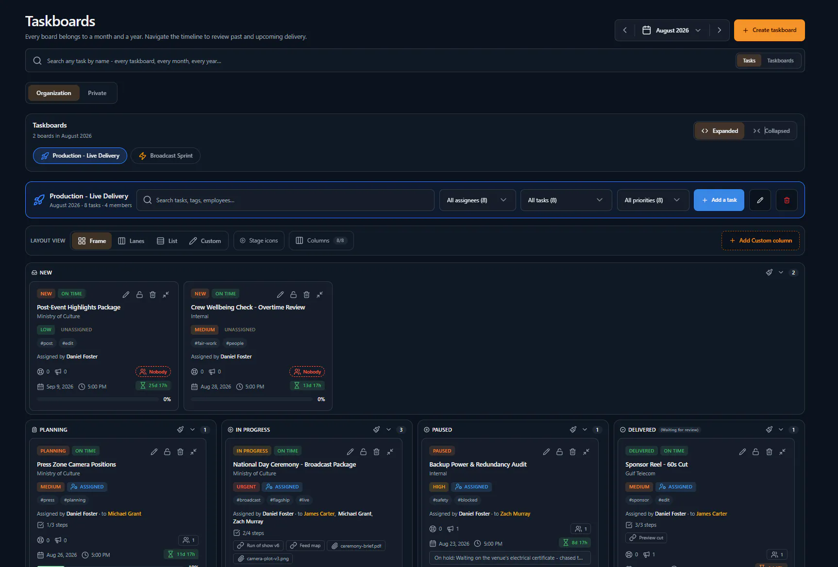Select the Lanes layout view
This screenshot has width=838, height=567.
click(131, 241)
